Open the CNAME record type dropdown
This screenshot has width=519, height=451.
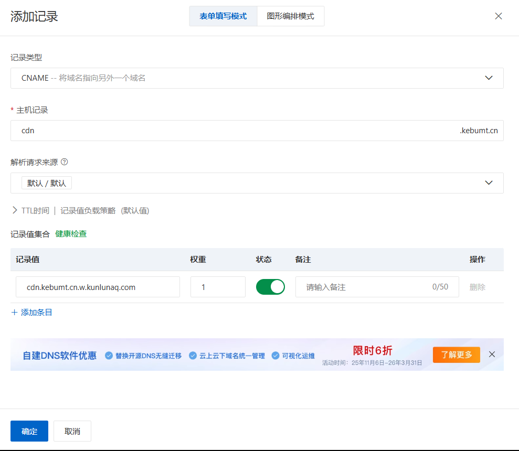point(257,78)
